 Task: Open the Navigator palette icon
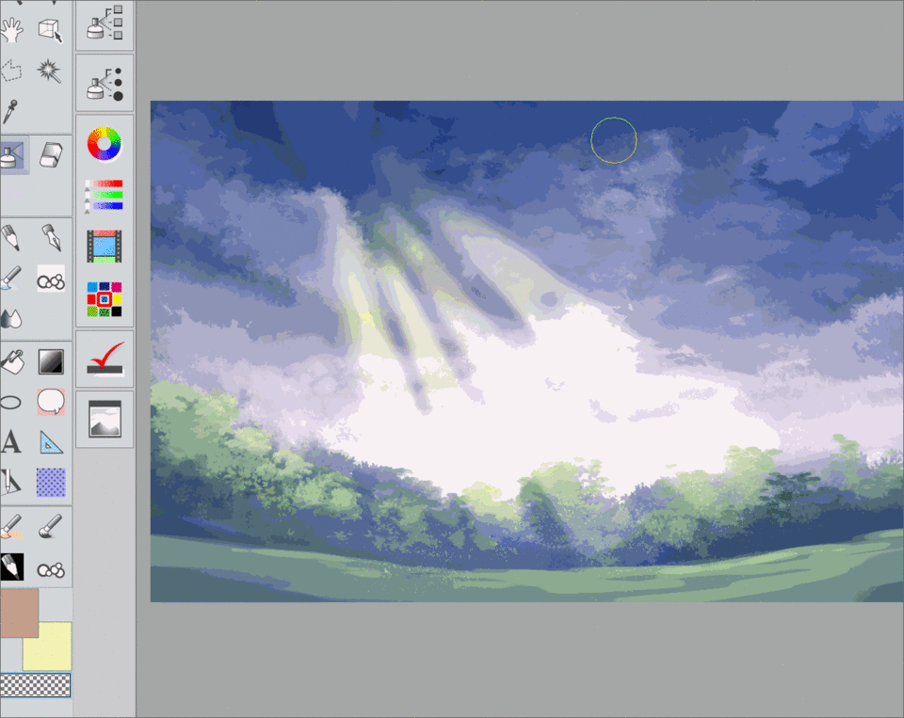(105, 419)
